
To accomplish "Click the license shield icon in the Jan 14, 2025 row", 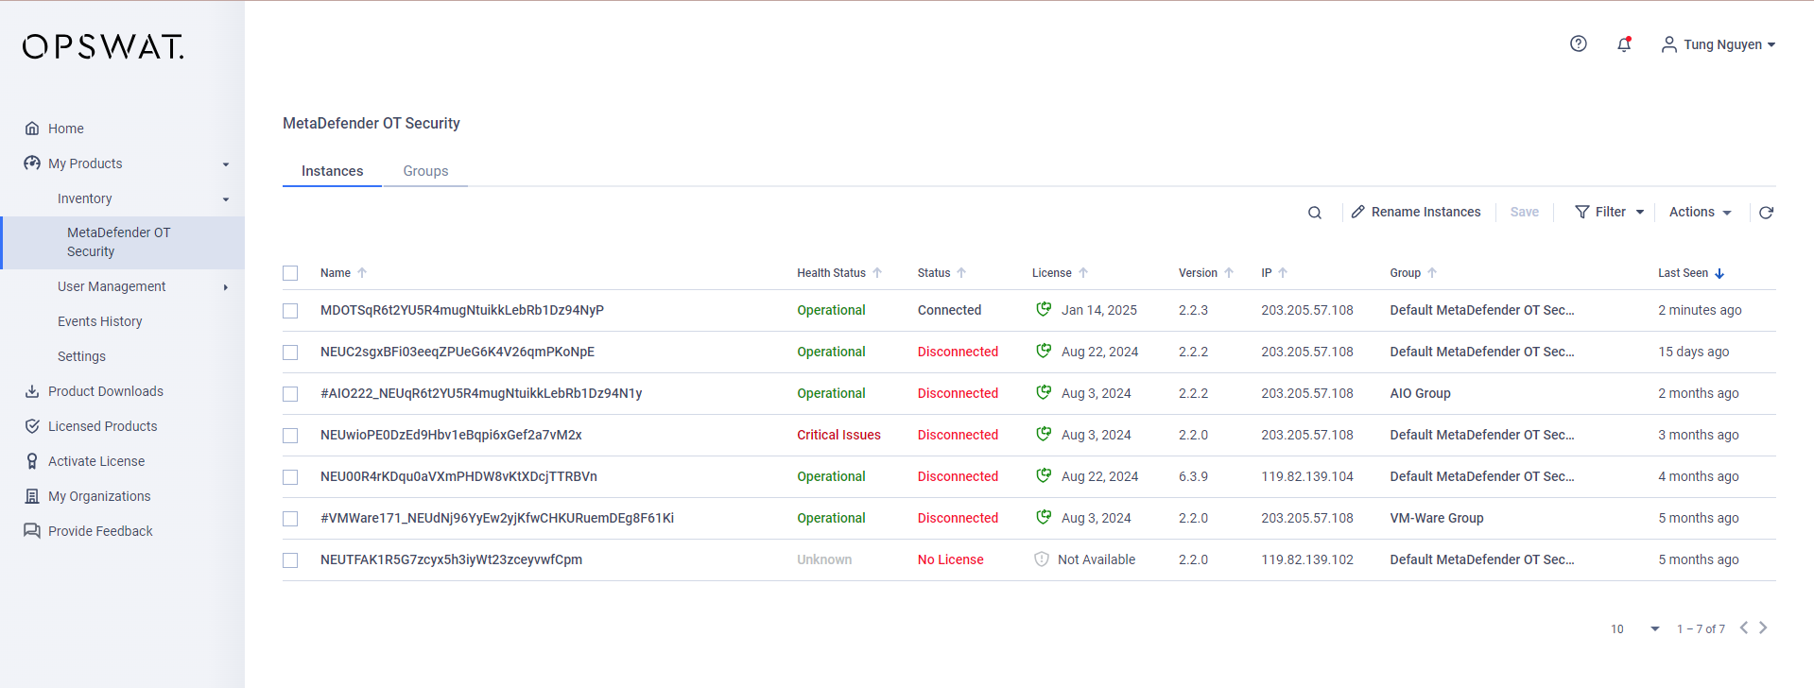I will click(x=1044, y=309).
